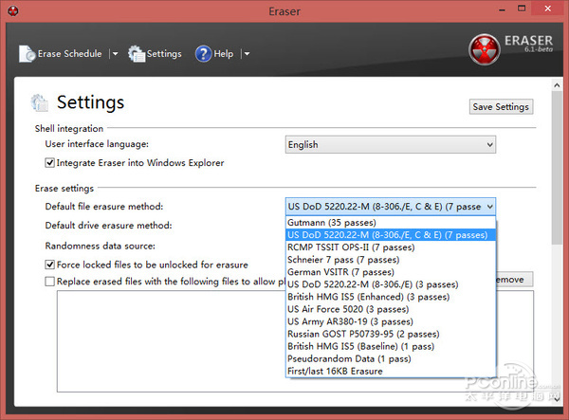Screen dimensions: 569x420
Task: Maximize the Eraser window
Action: [x=522, y=9]
